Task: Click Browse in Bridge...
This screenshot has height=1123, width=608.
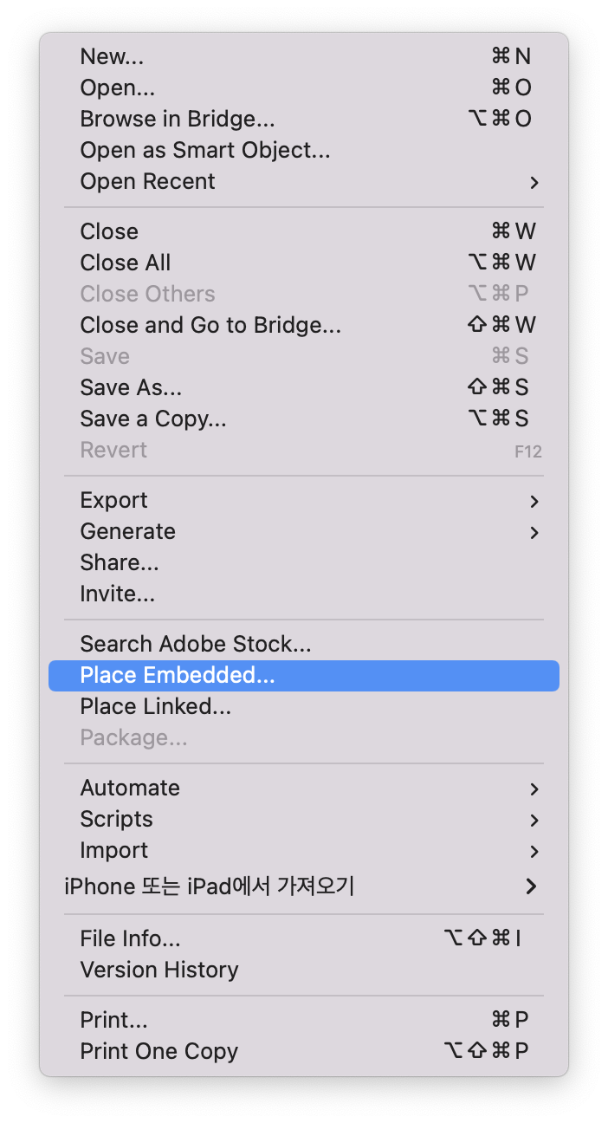Action: pos(178,119)
